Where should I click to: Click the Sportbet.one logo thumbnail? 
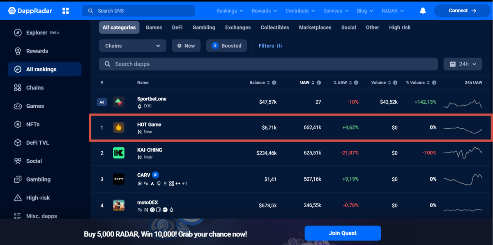point(119,102)
